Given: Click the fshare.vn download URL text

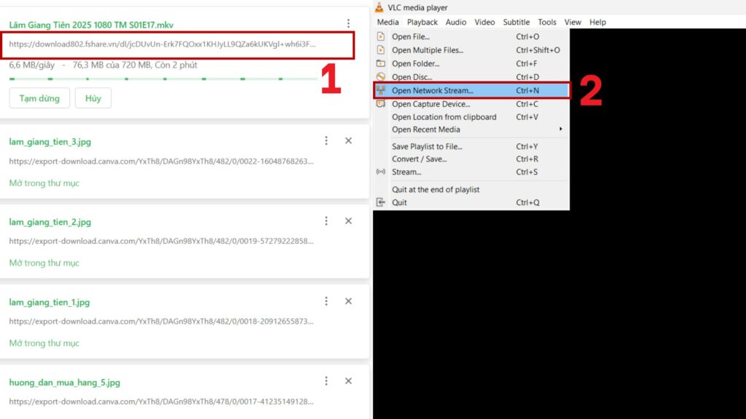Looking at the screenshot, I should click(162, 44).
